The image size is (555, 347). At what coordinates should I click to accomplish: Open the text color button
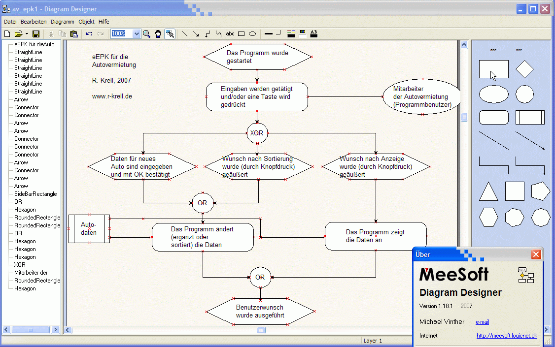(313, 34)
